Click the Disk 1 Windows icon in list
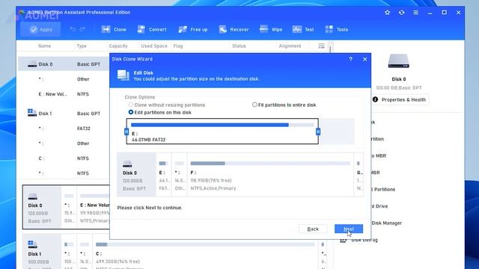Viewport: 479px width, 269px height. [x=31, y=113]
